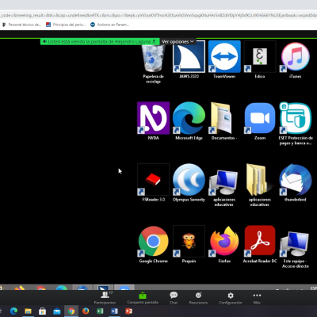Open Microsoft Store in the taskbar
The width and height of the screenshot is (317, 317).
click(42, 311)
